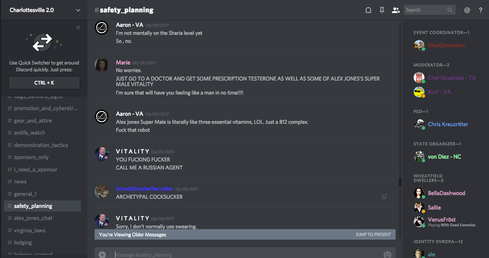Open help via question mark icon
489x258 pixels.
pos(481,10)
